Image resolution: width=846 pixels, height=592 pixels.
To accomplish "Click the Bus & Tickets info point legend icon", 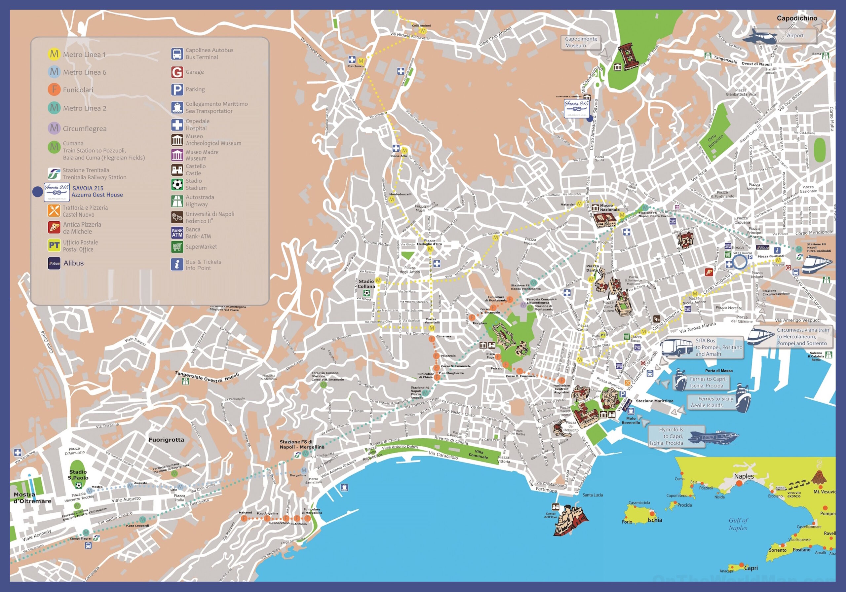I will pos(177,265).
